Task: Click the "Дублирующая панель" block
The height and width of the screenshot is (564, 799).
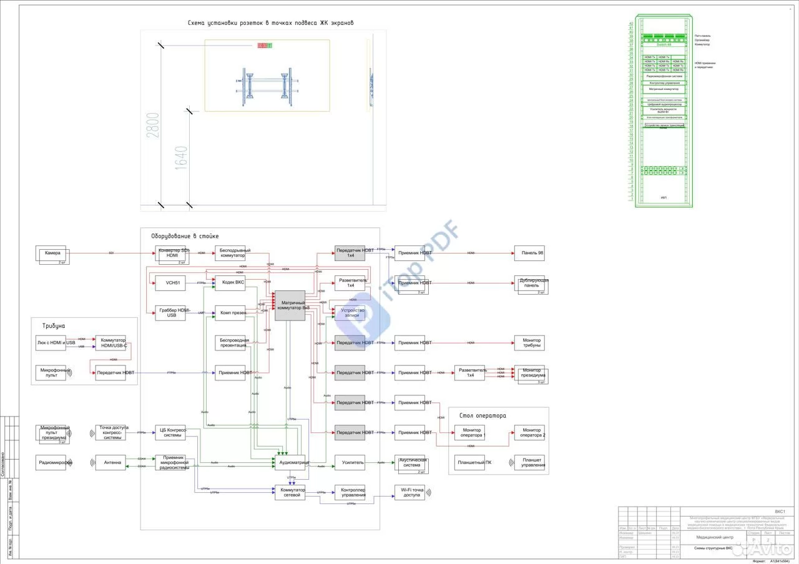Action: (529, 283)
